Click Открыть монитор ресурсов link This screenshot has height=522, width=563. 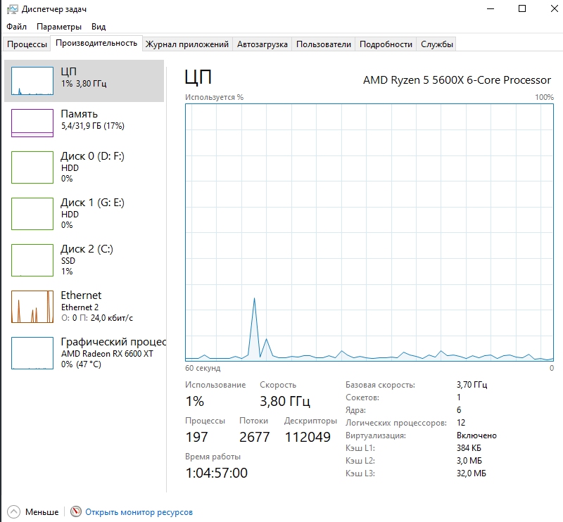click(x=139, y=512)
